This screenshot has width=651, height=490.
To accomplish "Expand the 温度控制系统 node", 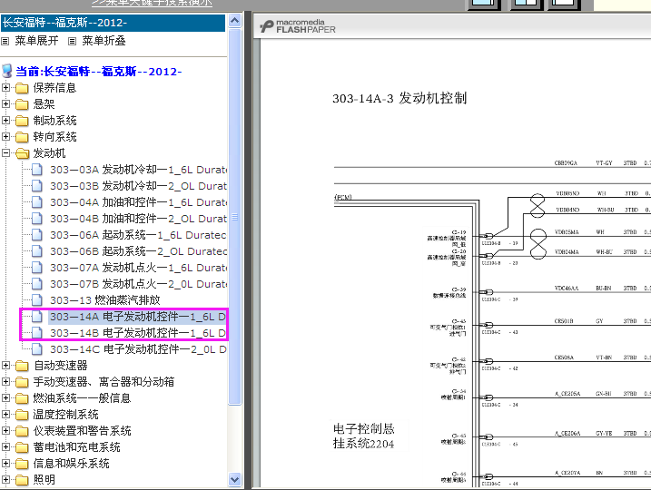I will [5, 414].
